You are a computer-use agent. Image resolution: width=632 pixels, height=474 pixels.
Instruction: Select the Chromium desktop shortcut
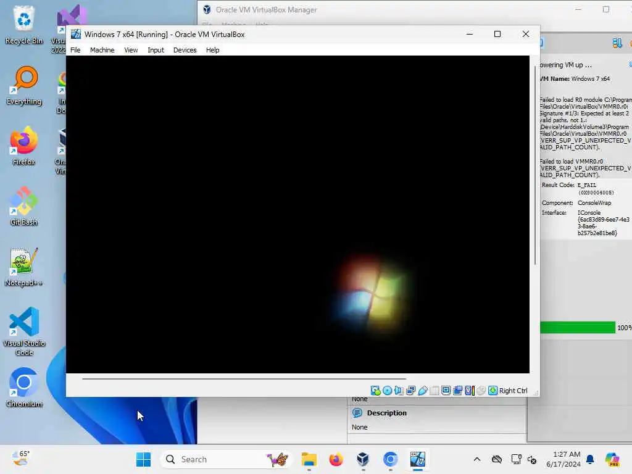pyautogui.click(x=24, y=388)
